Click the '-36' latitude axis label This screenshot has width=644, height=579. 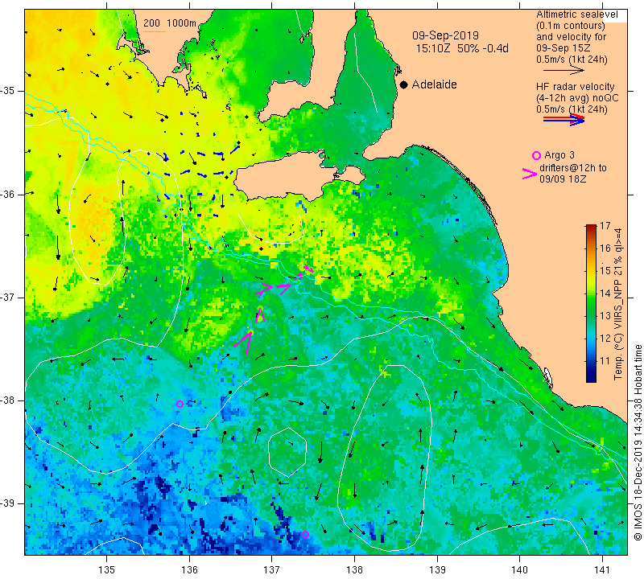point(8,194)
